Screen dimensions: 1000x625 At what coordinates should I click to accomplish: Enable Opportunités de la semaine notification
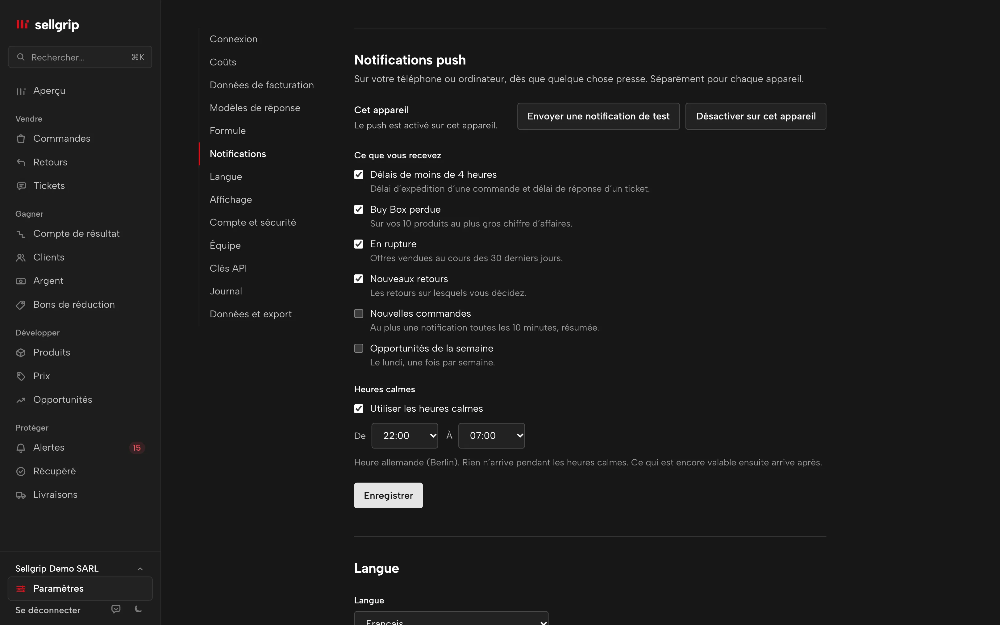359,348
